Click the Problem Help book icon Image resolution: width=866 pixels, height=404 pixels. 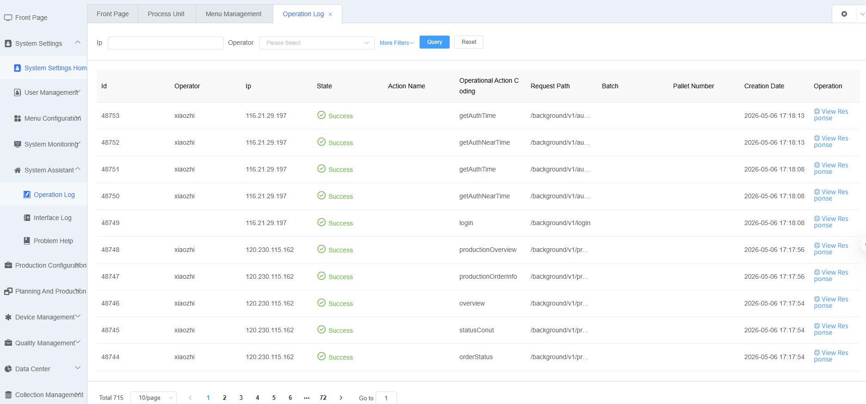[x=27, y=241]
